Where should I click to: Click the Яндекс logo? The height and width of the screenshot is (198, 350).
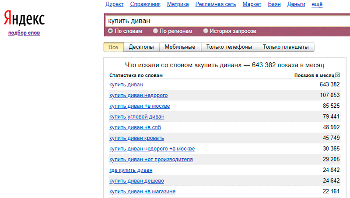point(24,18)
